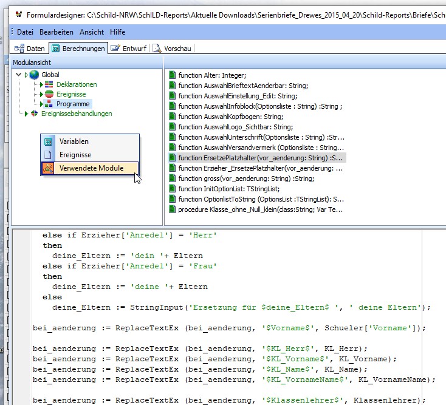Click the document icon beside ErsetzePlatzhalter
This screenshot has width=446, height=405.
[172, 157]
